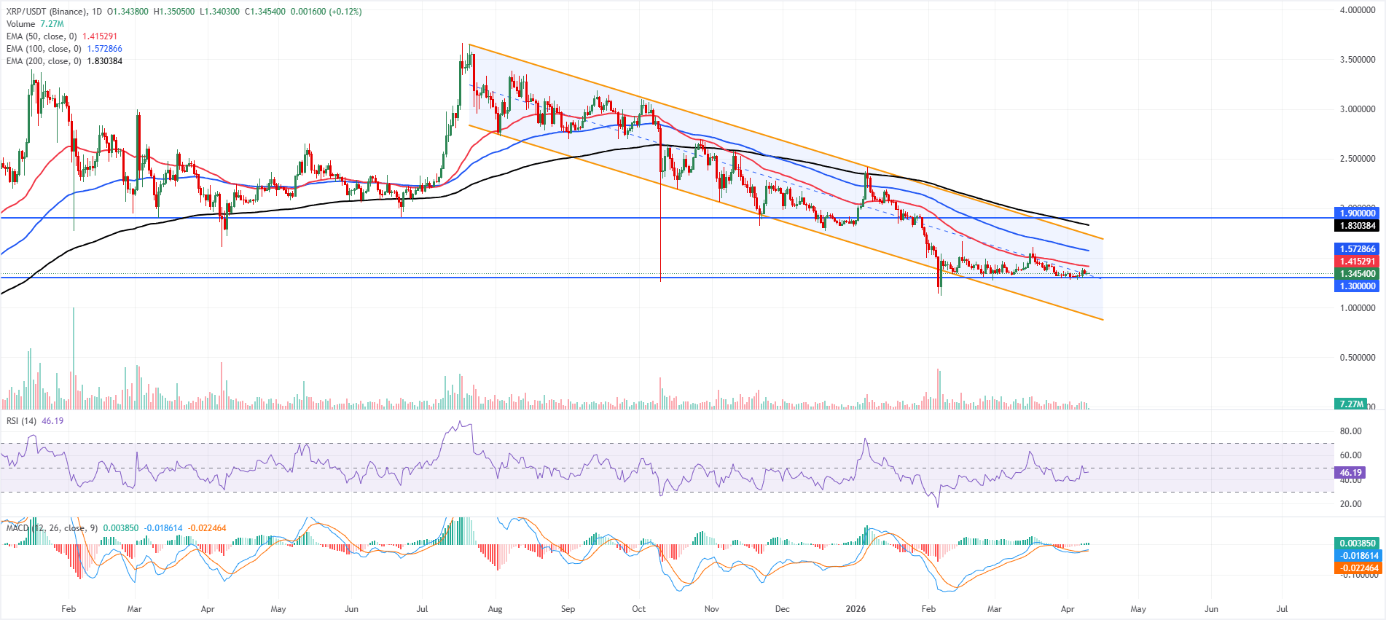Click the XRP/USDT (Binance) symbol title
The height and width of the screenshot is (620, 1386).
coord(47,12)
